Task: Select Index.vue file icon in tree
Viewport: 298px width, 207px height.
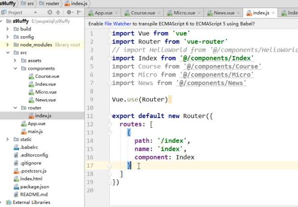Action: tap(31, 84)
